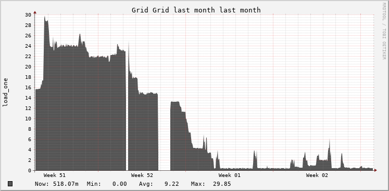This screenshot has width=389, height=191.
Task: Click the 'load_one' vertical axis label
Action: [5, 92]
